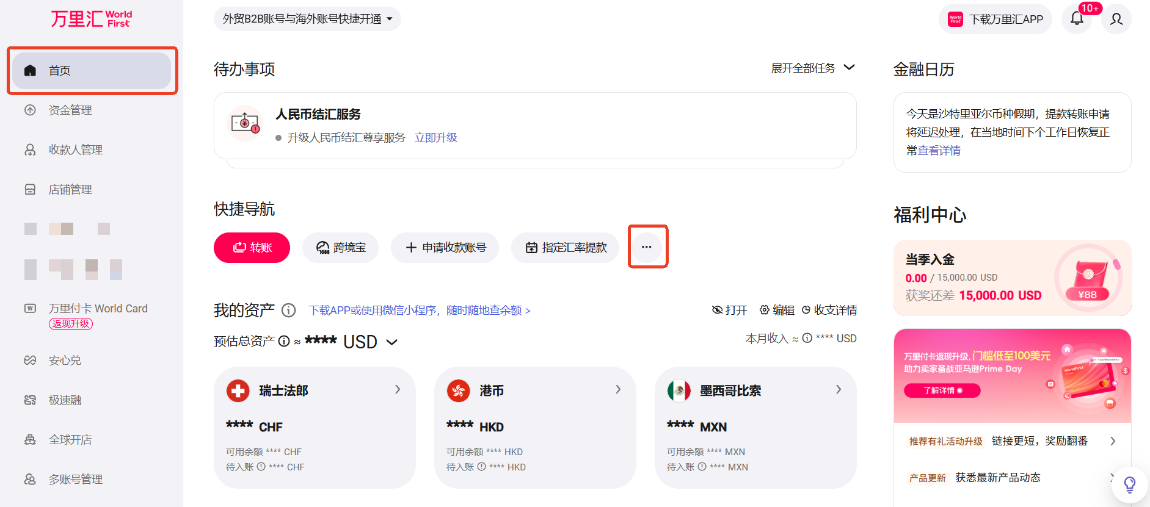Click 查看详情 in the financial calendar
The image size is (1150, 507).
(939, 151)
